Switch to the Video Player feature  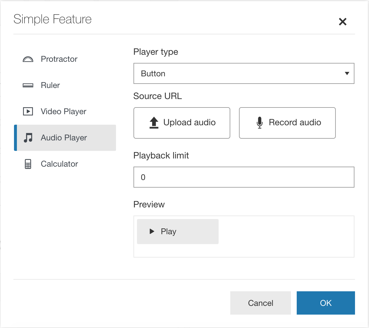65,112
